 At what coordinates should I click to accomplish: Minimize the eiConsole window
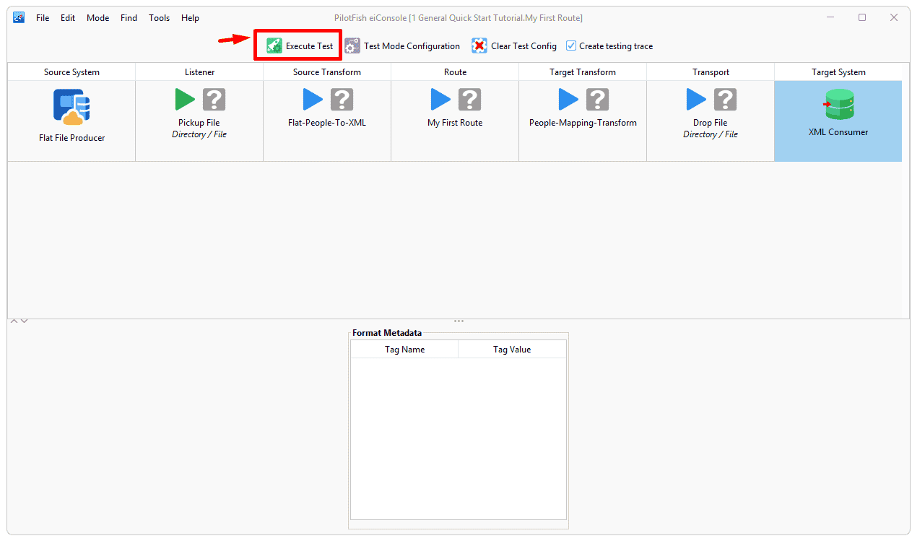tap(830, 18)
